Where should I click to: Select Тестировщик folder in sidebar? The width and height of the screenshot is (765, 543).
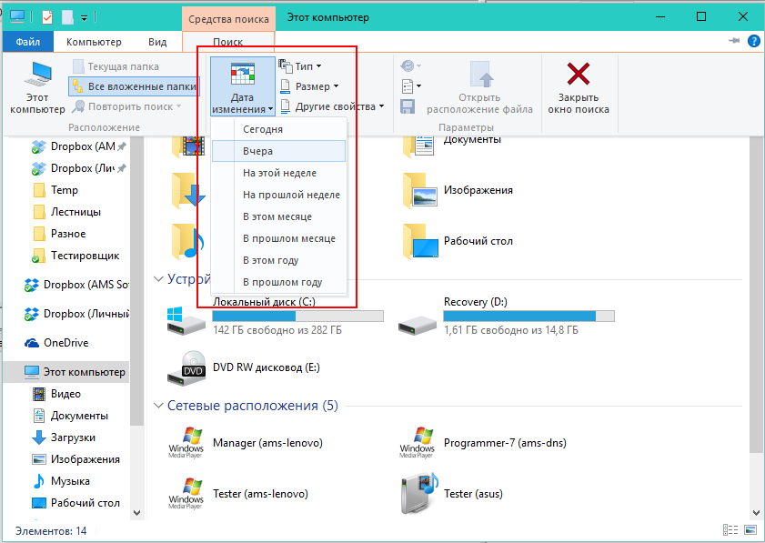[x=76, y=256]
